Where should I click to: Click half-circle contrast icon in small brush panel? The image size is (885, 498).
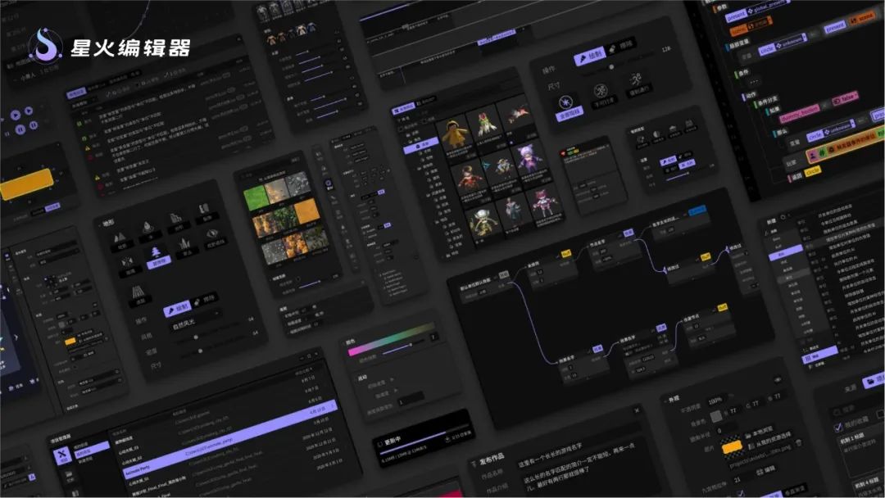coord(657,135)
